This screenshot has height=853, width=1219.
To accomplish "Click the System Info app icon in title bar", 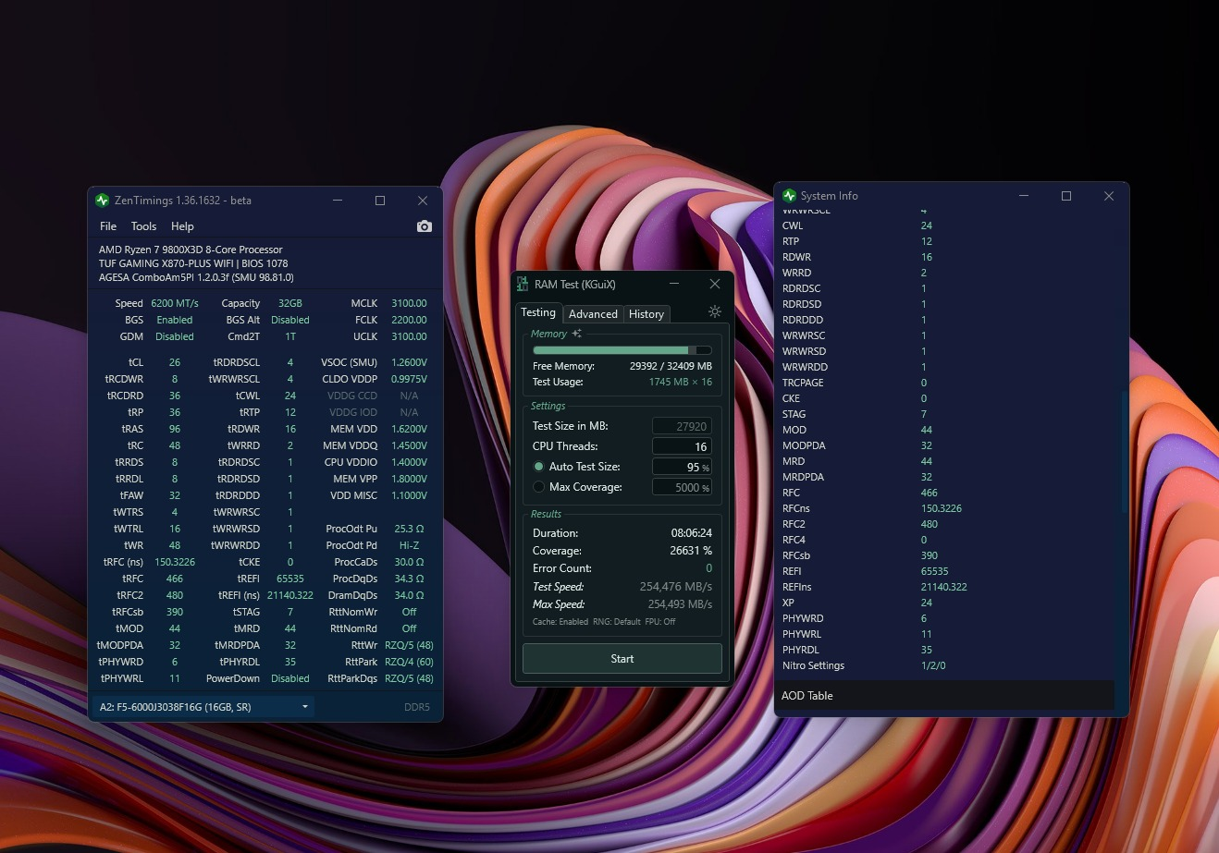I will click(789, 196).
